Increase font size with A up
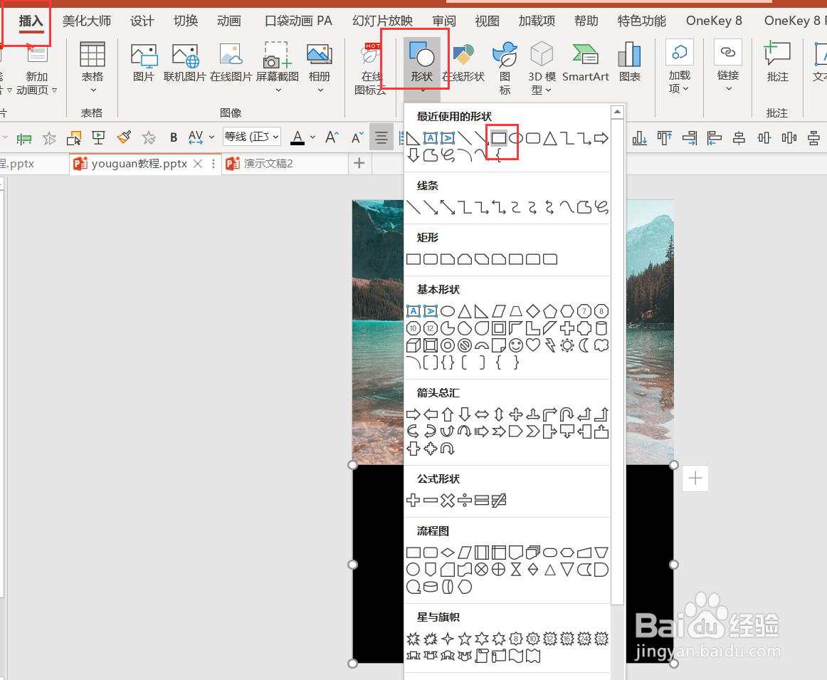The width and height of the screenshot is (827, 680). tap(332, 137)
